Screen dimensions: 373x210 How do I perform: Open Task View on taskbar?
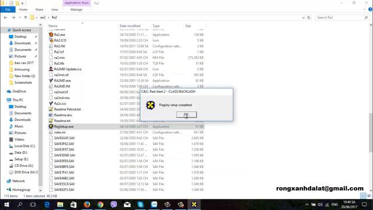(33, 205)
